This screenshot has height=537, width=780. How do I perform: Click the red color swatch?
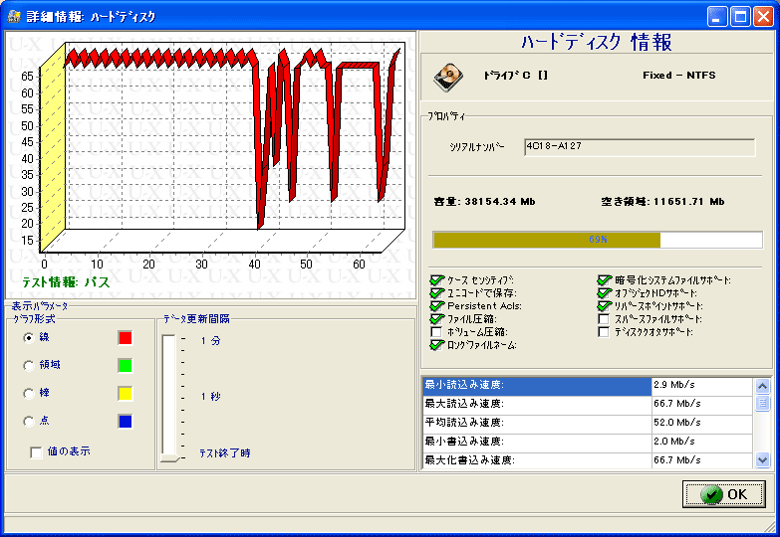tap(125, 338)
